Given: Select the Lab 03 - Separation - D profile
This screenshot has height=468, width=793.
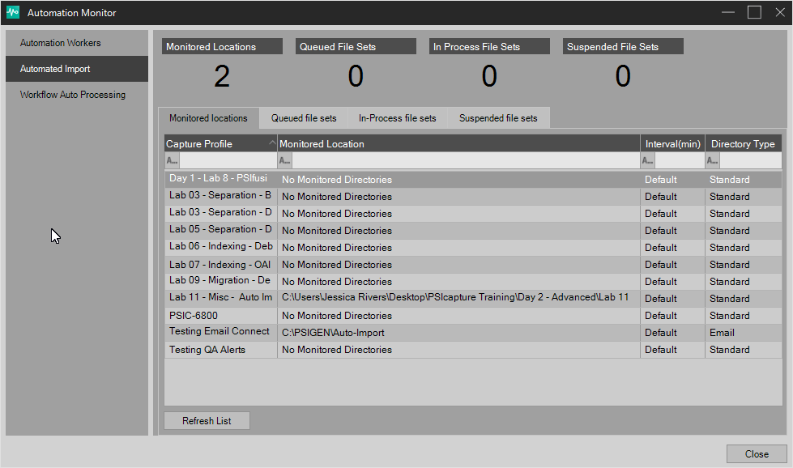Looking at the screenshot, I should [x=220, y=212].
